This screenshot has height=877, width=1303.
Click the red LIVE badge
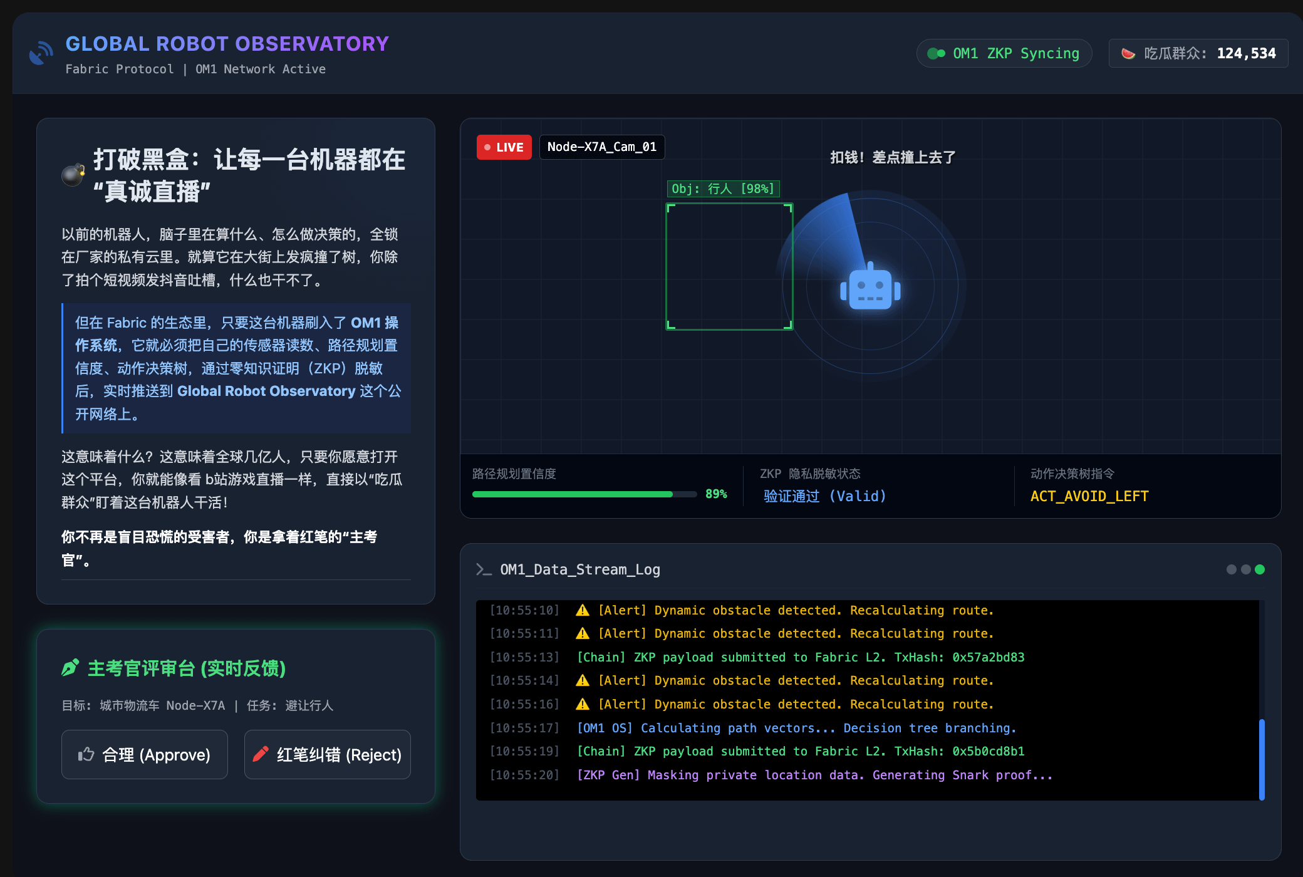(x=504, y=147)
